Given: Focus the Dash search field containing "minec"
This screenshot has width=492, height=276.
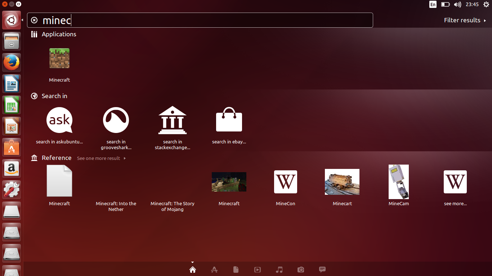Looking at the screenshot, I should [200, 20].
